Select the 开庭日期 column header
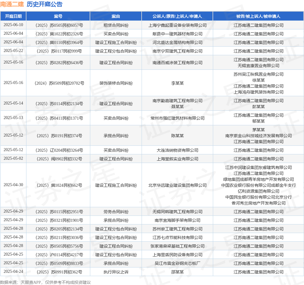This screenshot has width=304, height=285. [13, 16]
